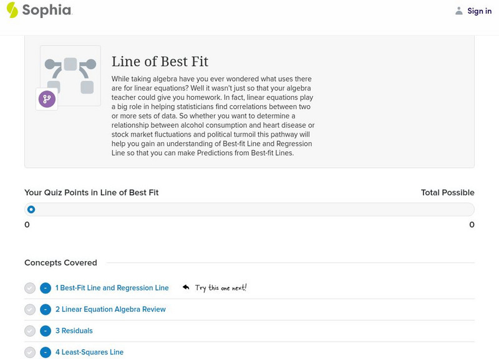Expand the Best-Fit Line and Regression Line concept

[x=46, y=288]
